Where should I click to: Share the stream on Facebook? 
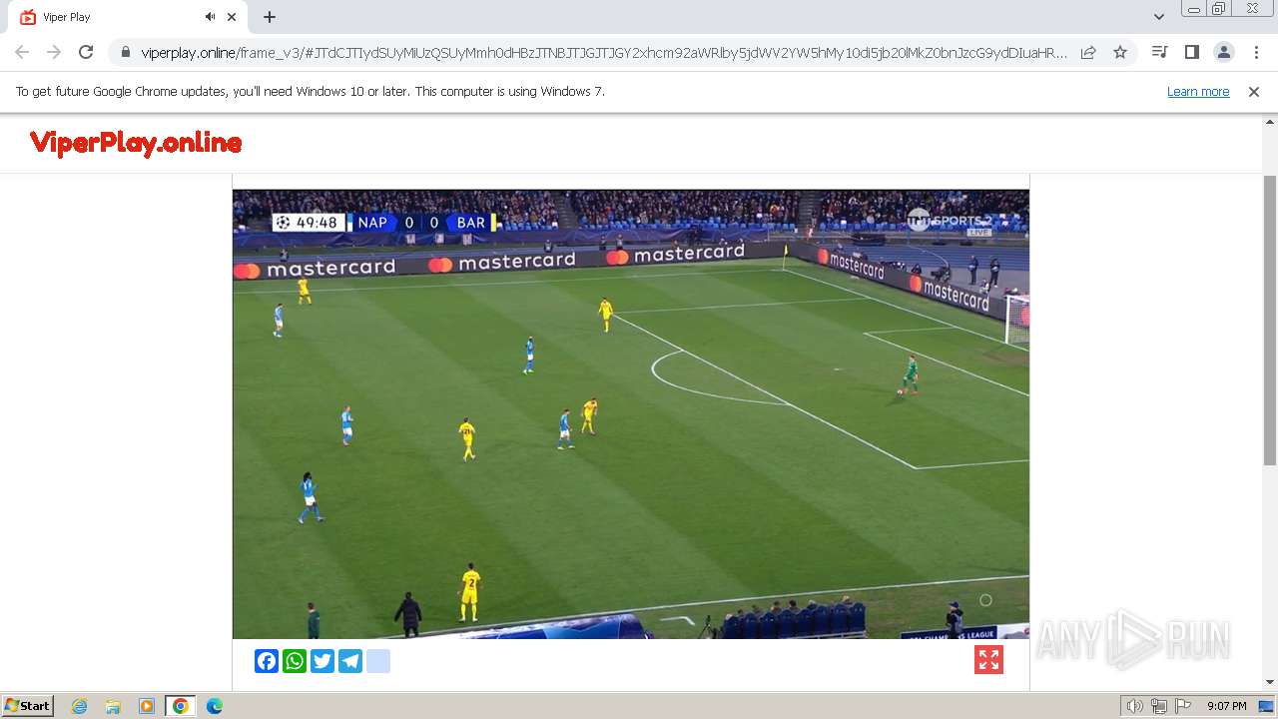267,661
